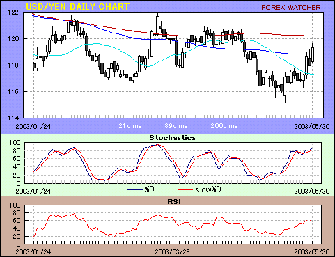Click the RSI axis label 80
Screen dimensions: 335x257
[16, 213]
